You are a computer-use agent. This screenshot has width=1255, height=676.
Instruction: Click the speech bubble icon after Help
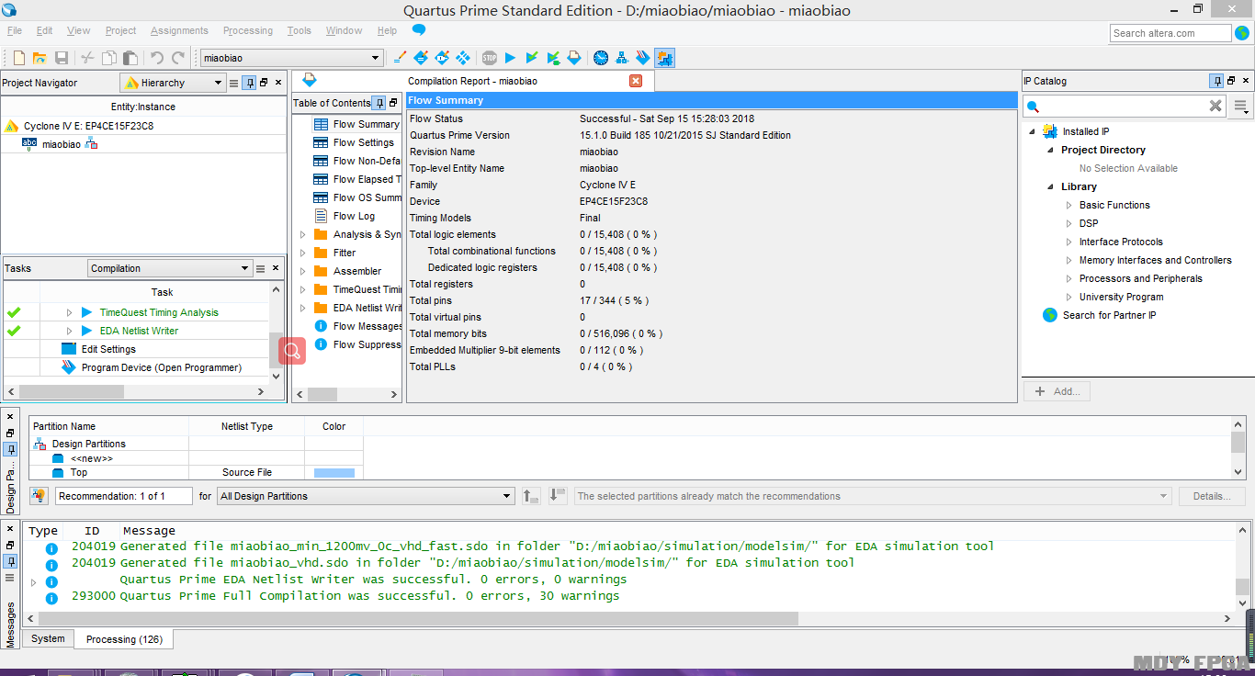(x=419, y=30)
